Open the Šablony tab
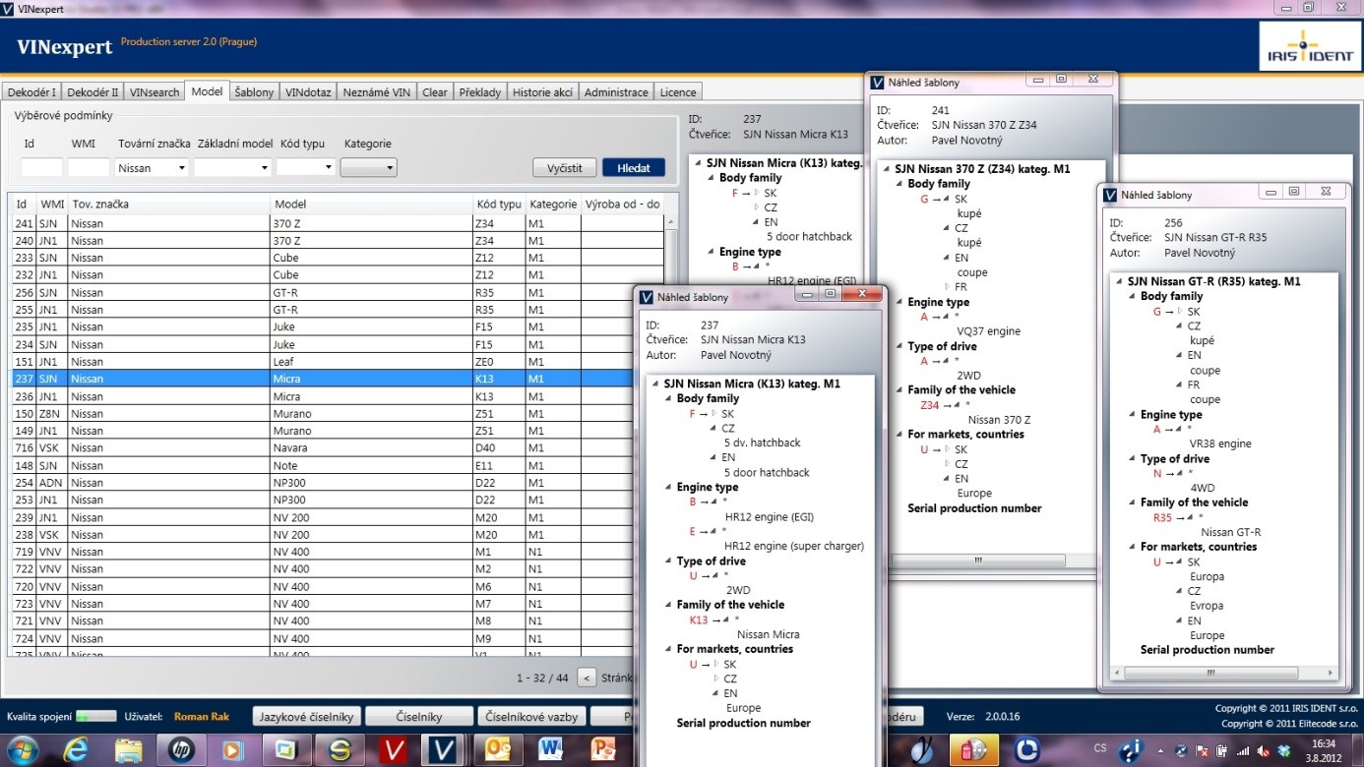 point(254,92)
